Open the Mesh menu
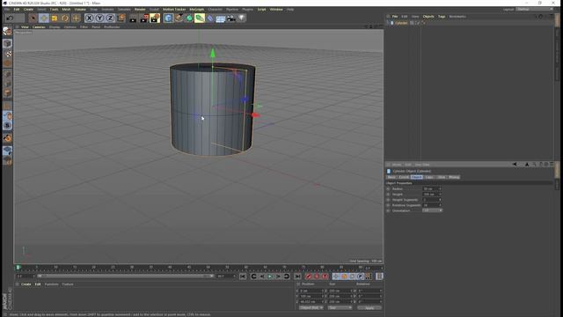563x317 pixels. (x=67, y=10)
